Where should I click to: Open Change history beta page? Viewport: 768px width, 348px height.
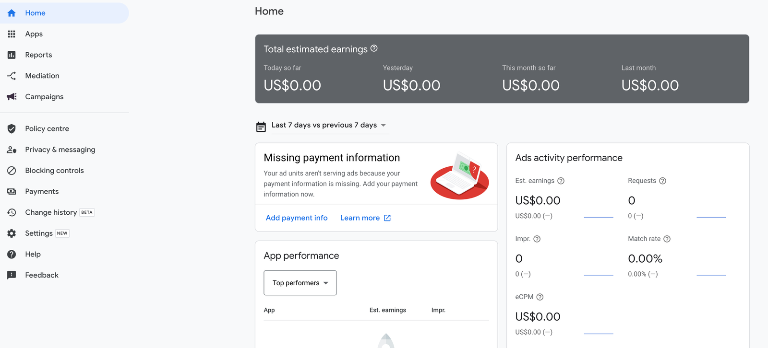51,212
